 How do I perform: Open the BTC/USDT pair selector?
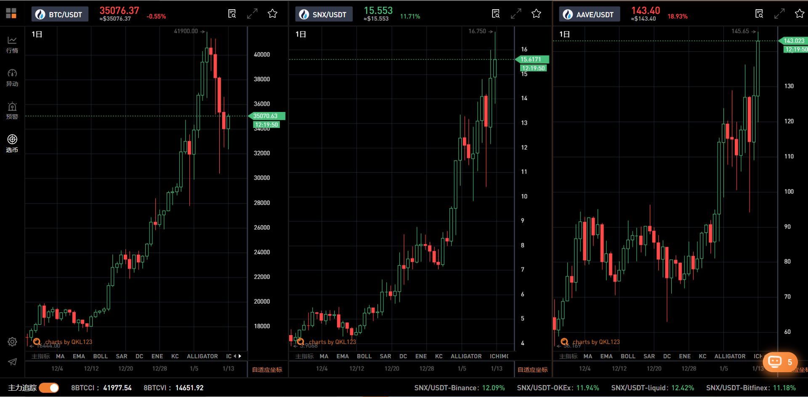click(60, 14)
